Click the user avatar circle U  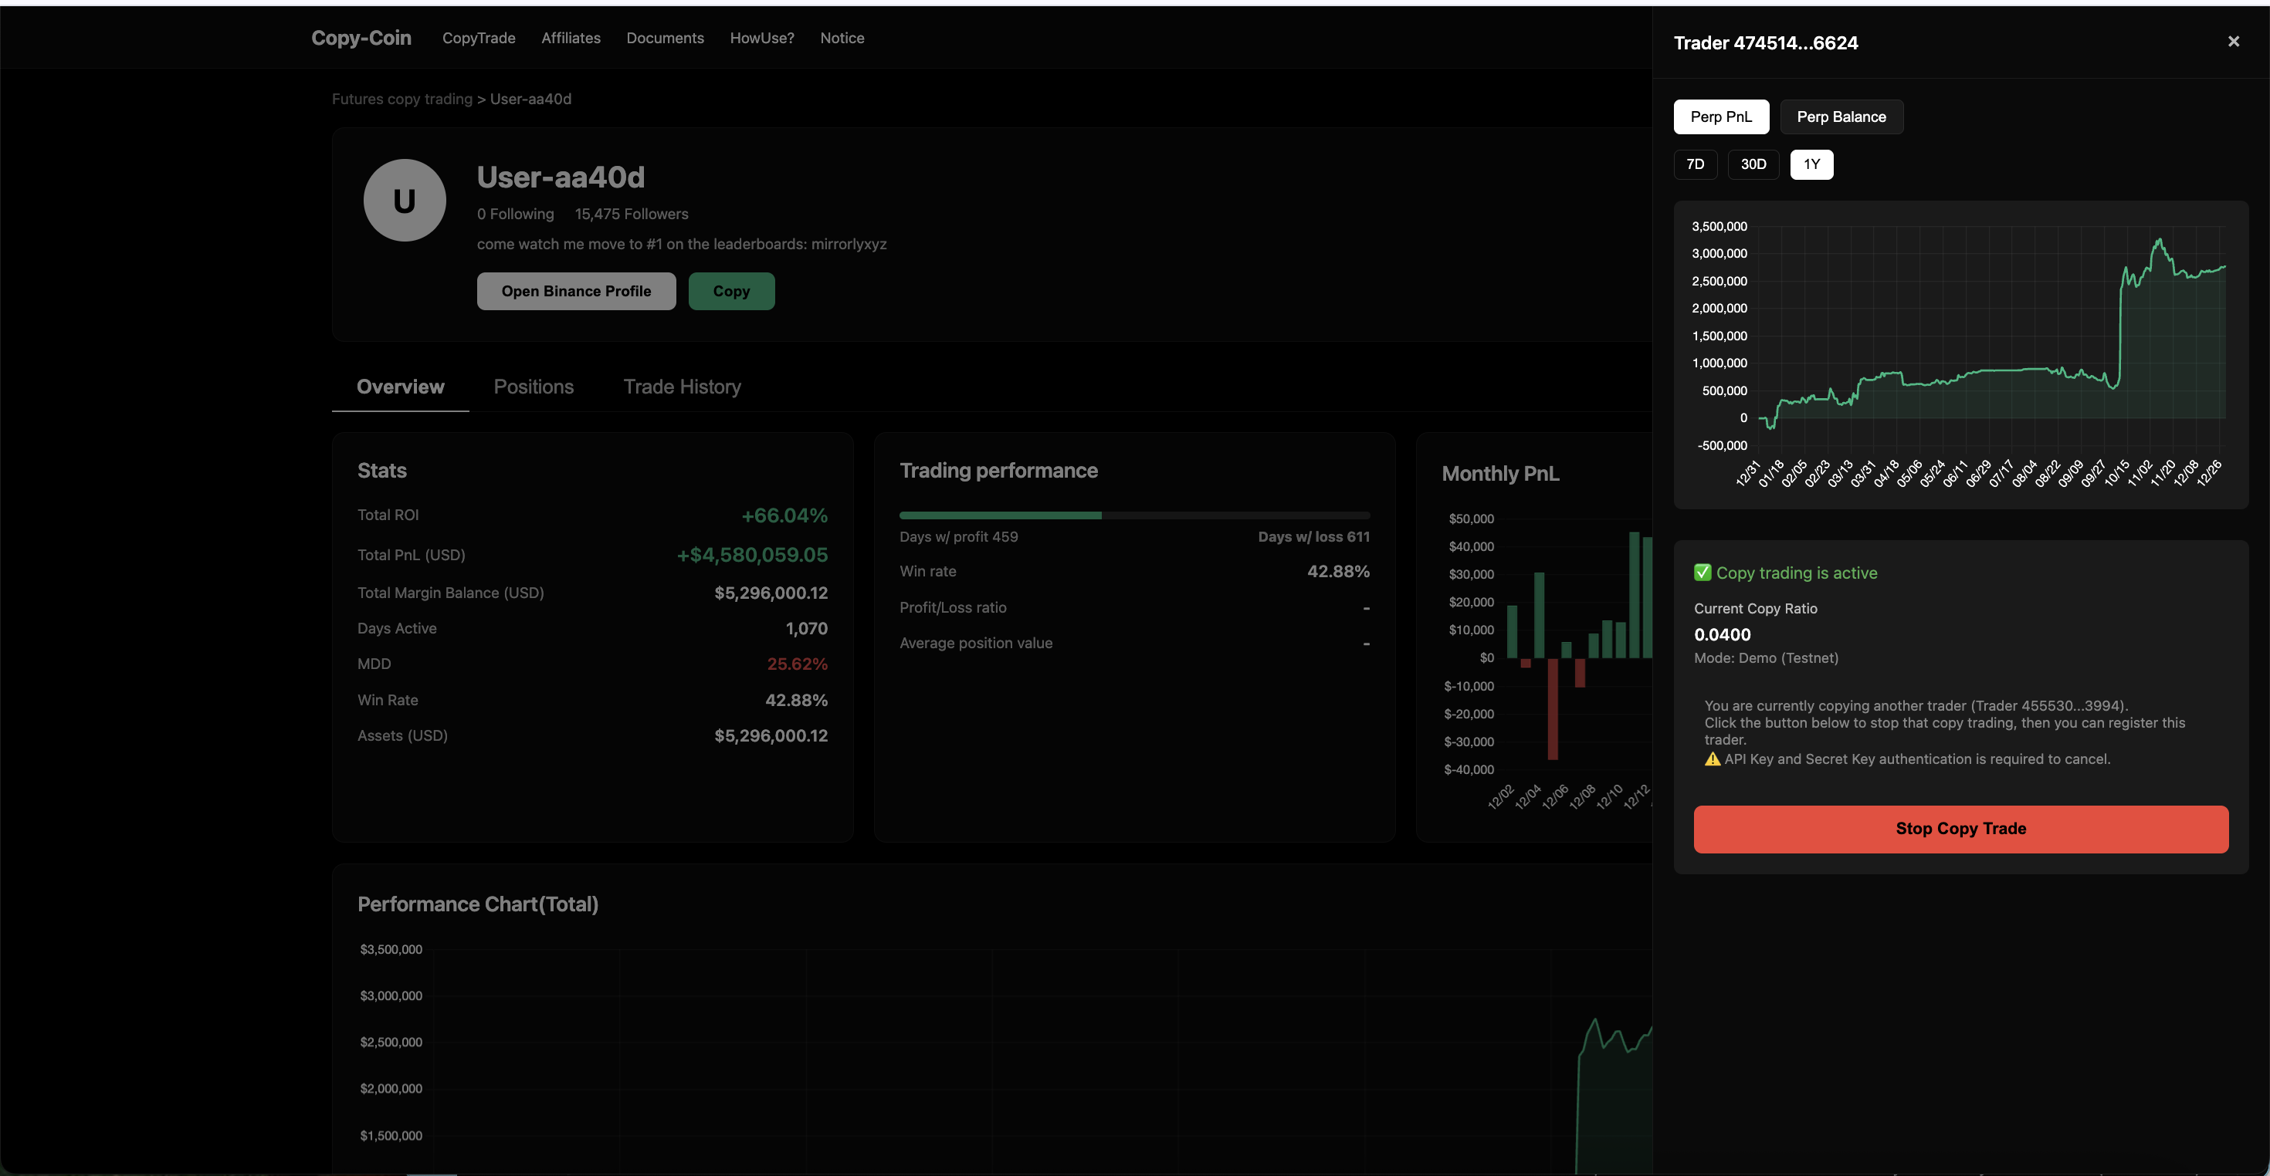click(405, 201)
